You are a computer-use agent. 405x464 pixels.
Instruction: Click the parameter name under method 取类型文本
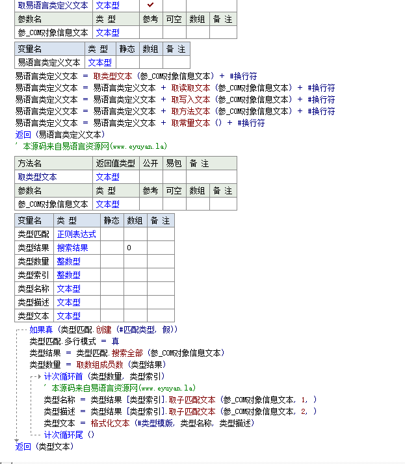coord(53,204)
